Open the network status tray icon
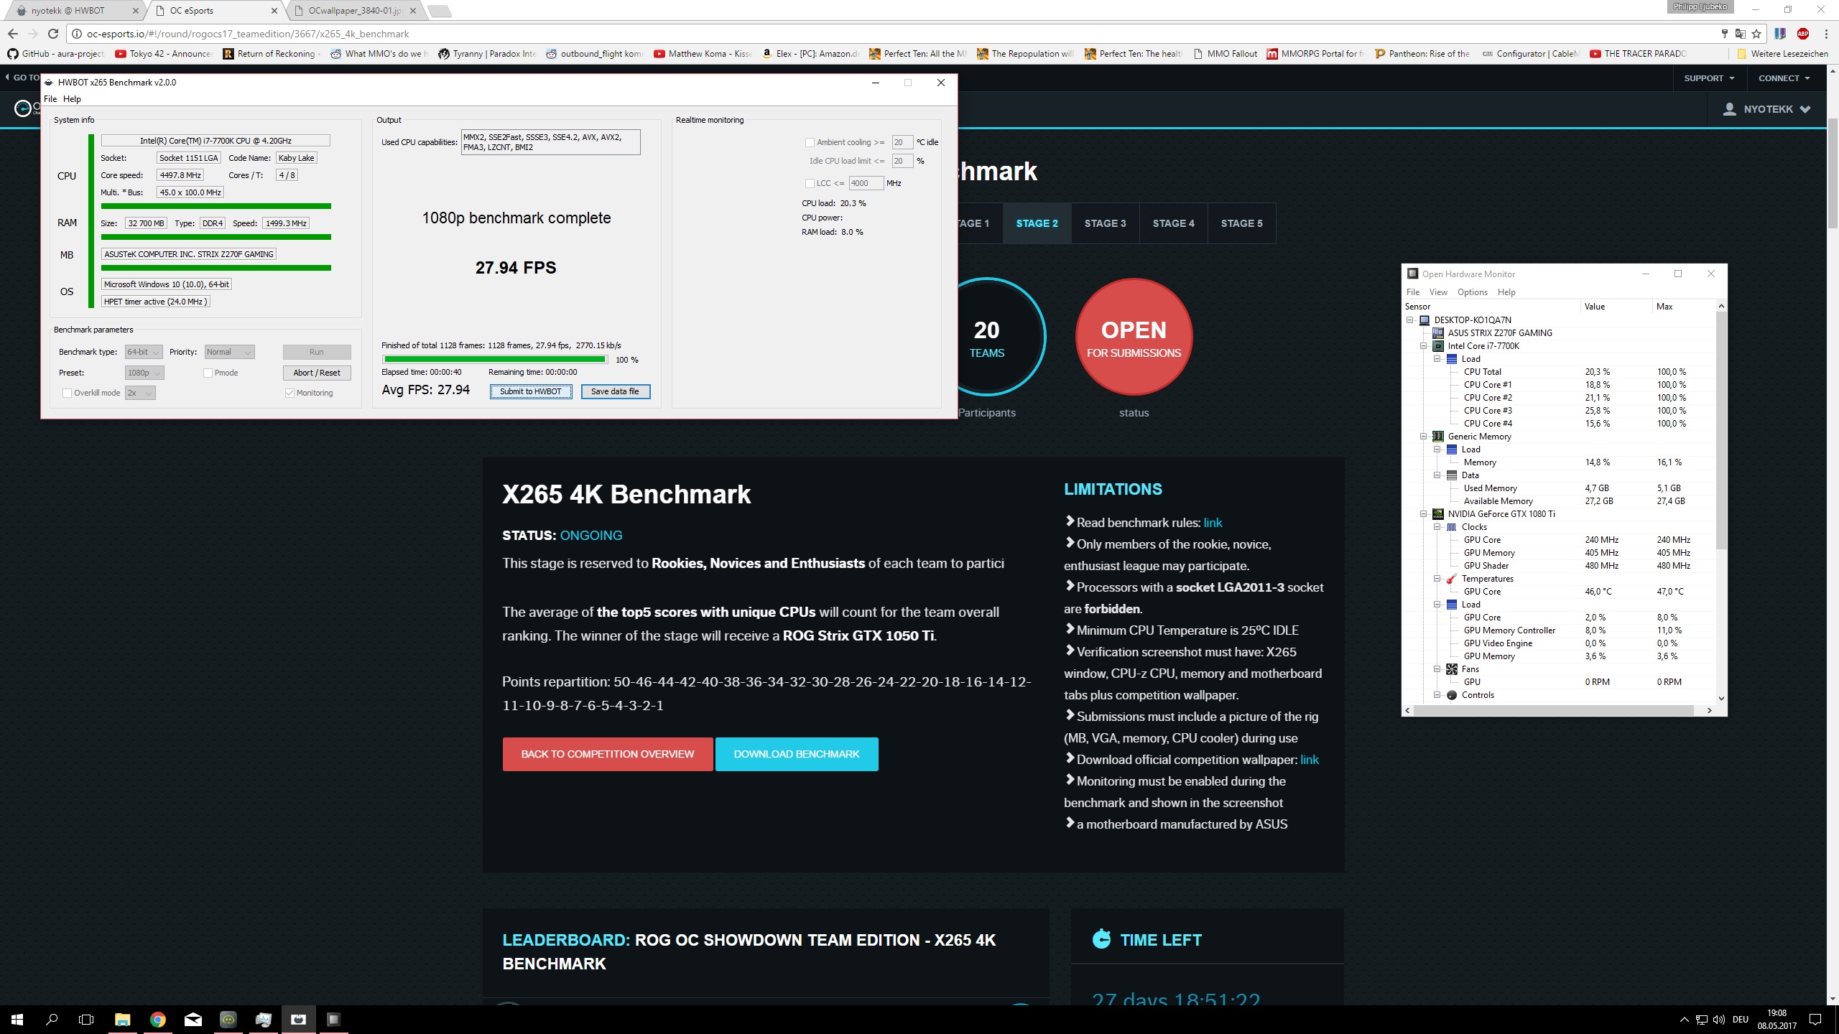Image resolution: width=1839 pixels, height=1034 pixels. tap(1701, 1020)
